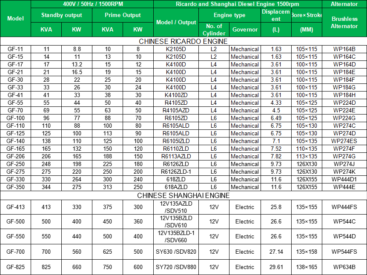This screenshot has height=275, width=367.
Task: Click the Model column header
Action: [15, 18]
